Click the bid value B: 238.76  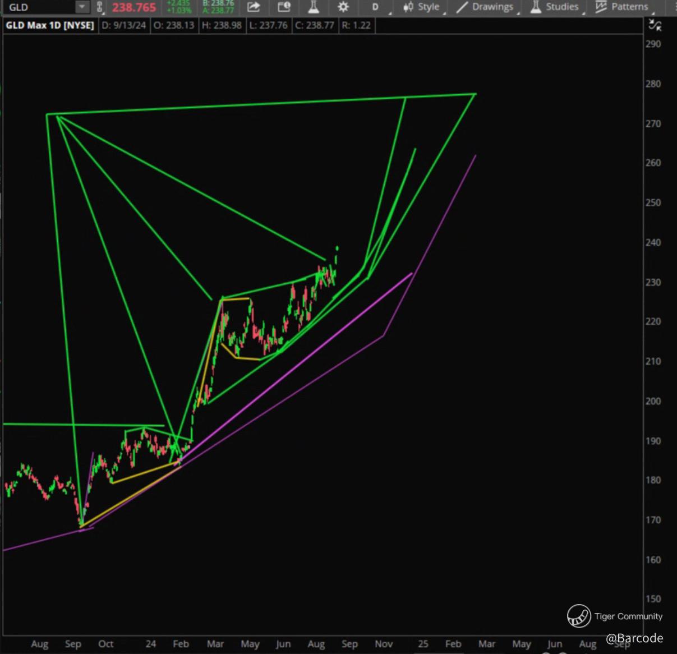218,3
